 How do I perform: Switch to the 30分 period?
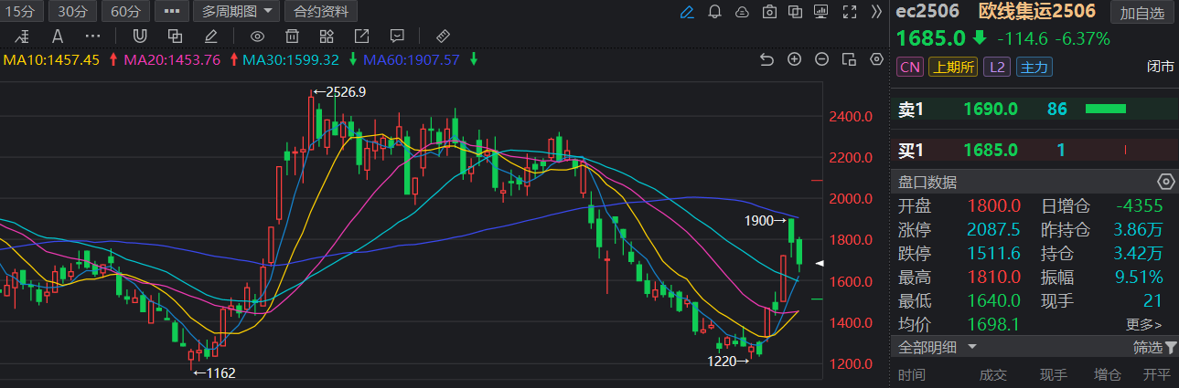point(73,12)
